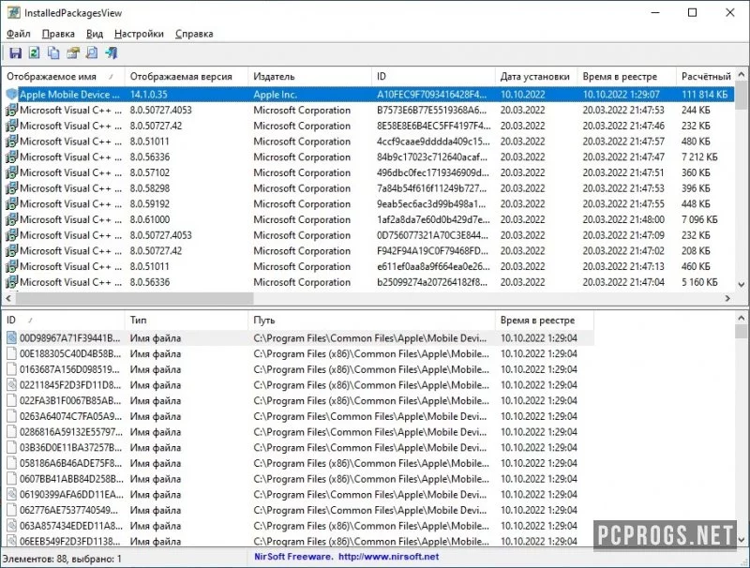750x568 pixels.
Task: Sort by the Расчётный column header
Action: coord(706,77)
